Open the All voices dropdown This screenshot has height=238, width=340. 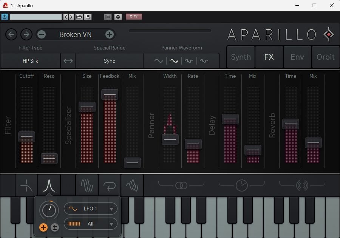tap(91, 224)
